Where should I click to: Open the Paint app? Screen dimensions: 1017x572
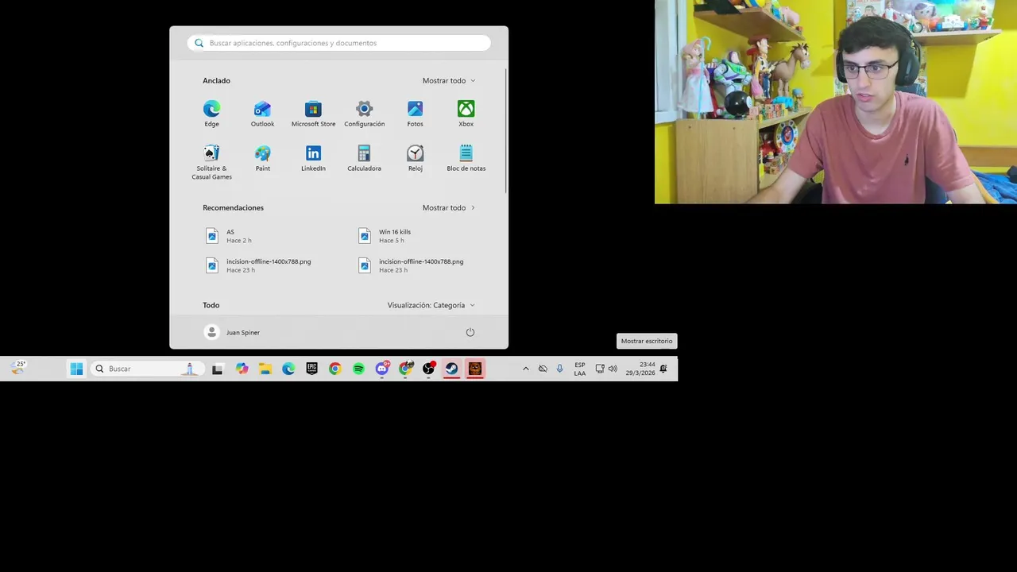point(262,158)
